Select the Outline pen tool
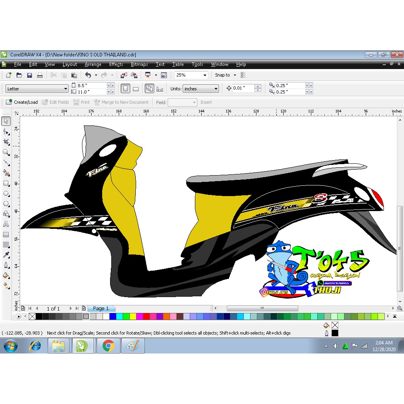The image size is (404, 404). click(x=6, y=266)
